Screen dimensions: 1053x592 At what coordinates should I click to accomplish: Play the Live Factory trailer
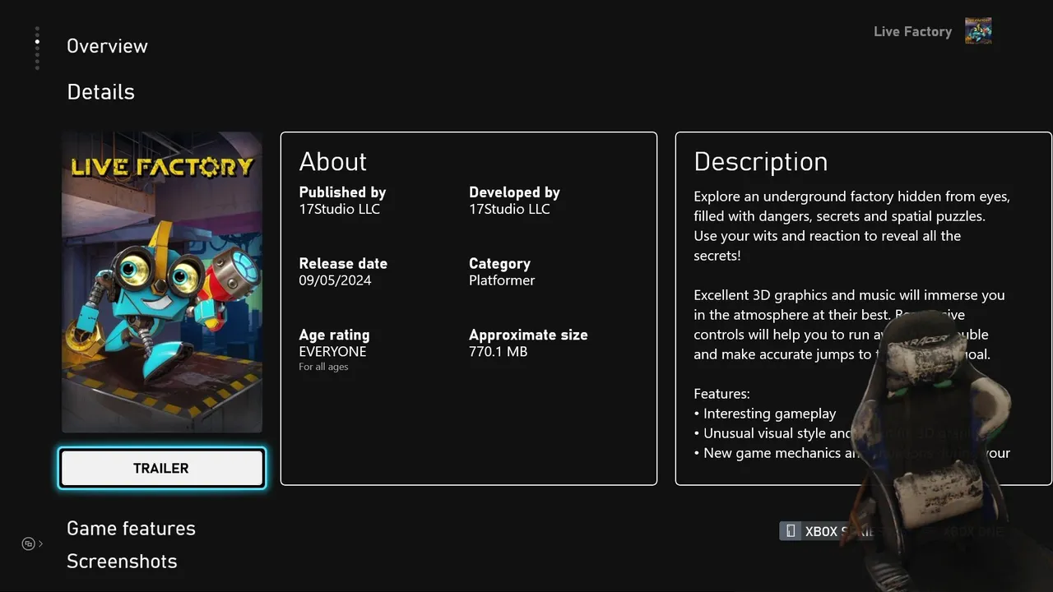click(162, 468)
